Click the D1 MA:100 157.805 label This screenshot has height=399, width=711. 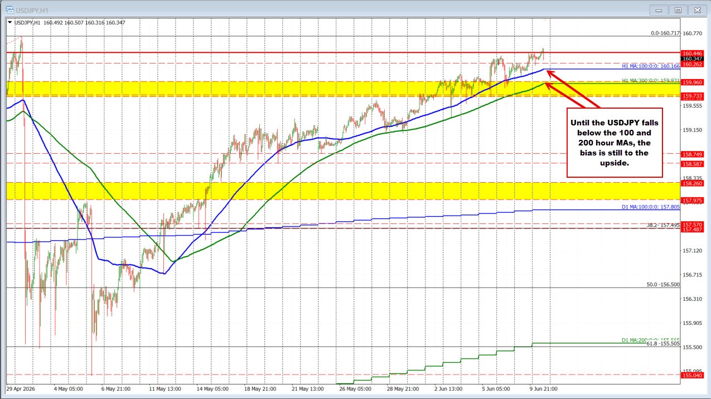click(x=650, y=206)
